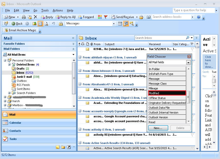Click the Forward toolbar button
220x159 pixels.
(86, 17)
